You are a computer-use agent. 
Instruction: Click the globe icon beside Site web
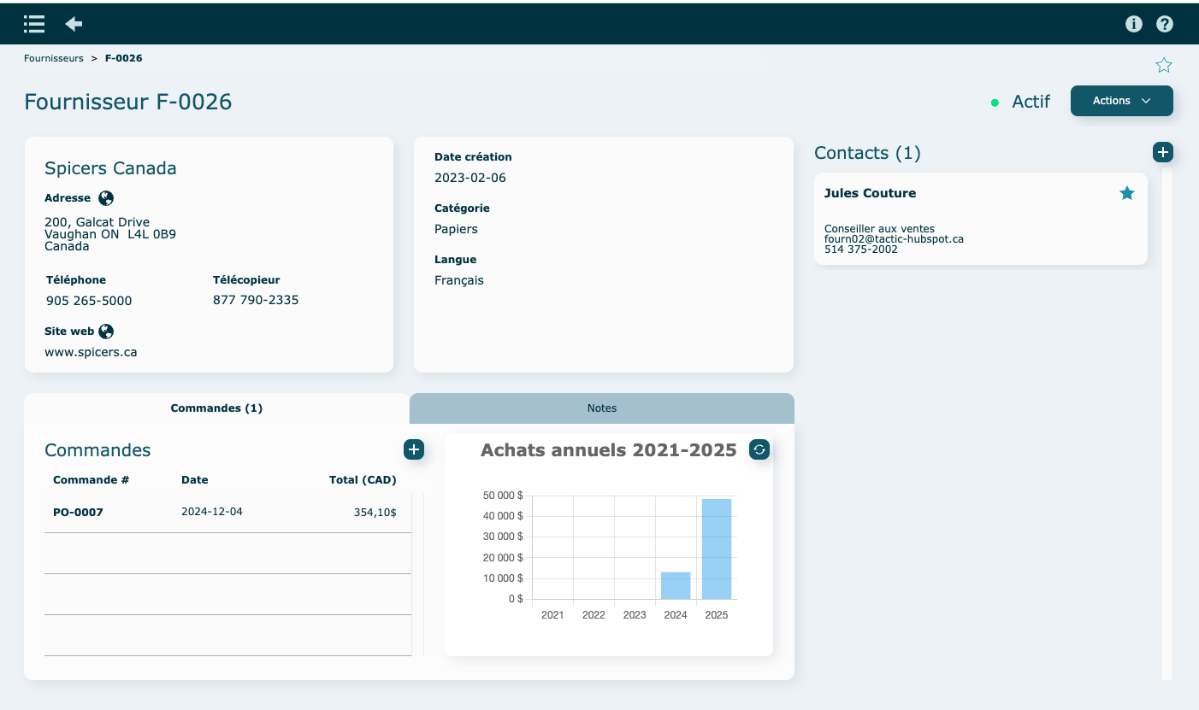(106, 332)
